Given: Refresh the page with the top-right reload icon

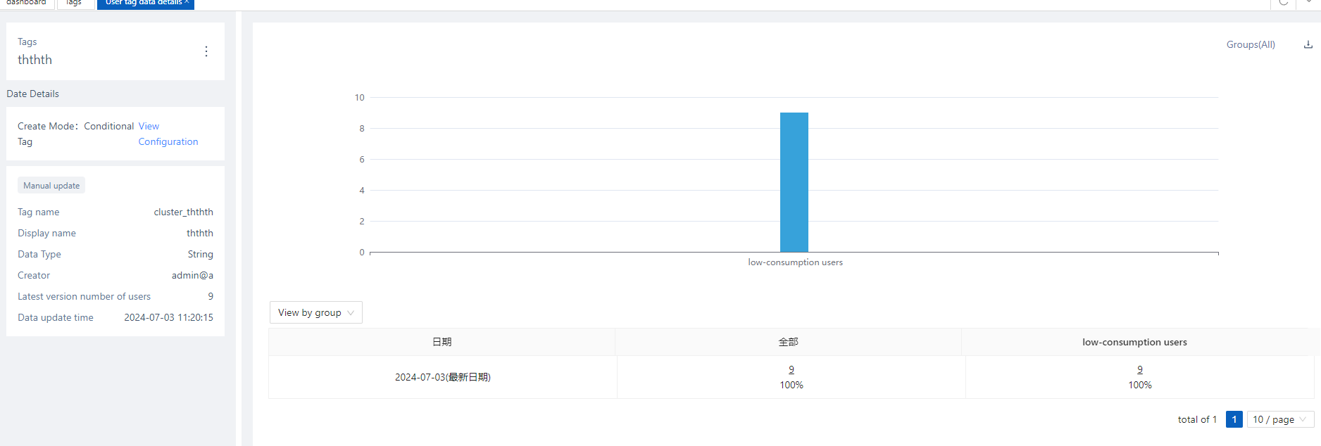Looking at the screenshot, I should click(1283, 3).
